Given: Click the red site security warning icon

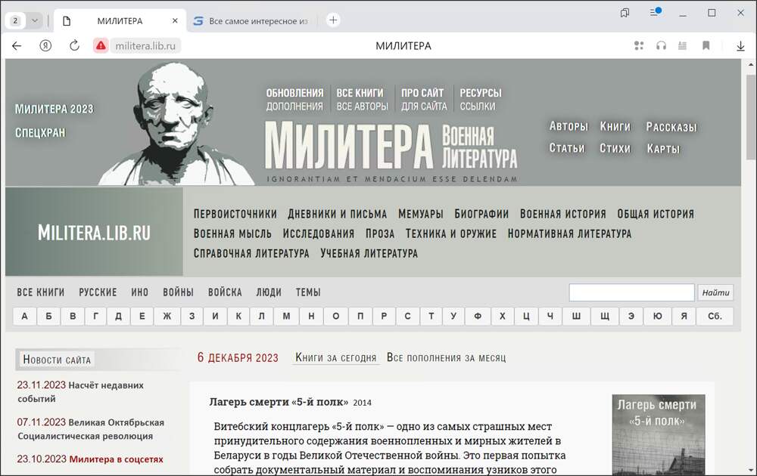Looking at the screenshot, I should [101, 45].
